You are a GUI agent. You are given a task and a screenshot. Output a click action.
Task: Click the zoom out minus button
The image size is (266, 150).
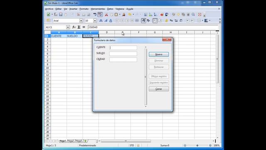(x=185, y=145)
